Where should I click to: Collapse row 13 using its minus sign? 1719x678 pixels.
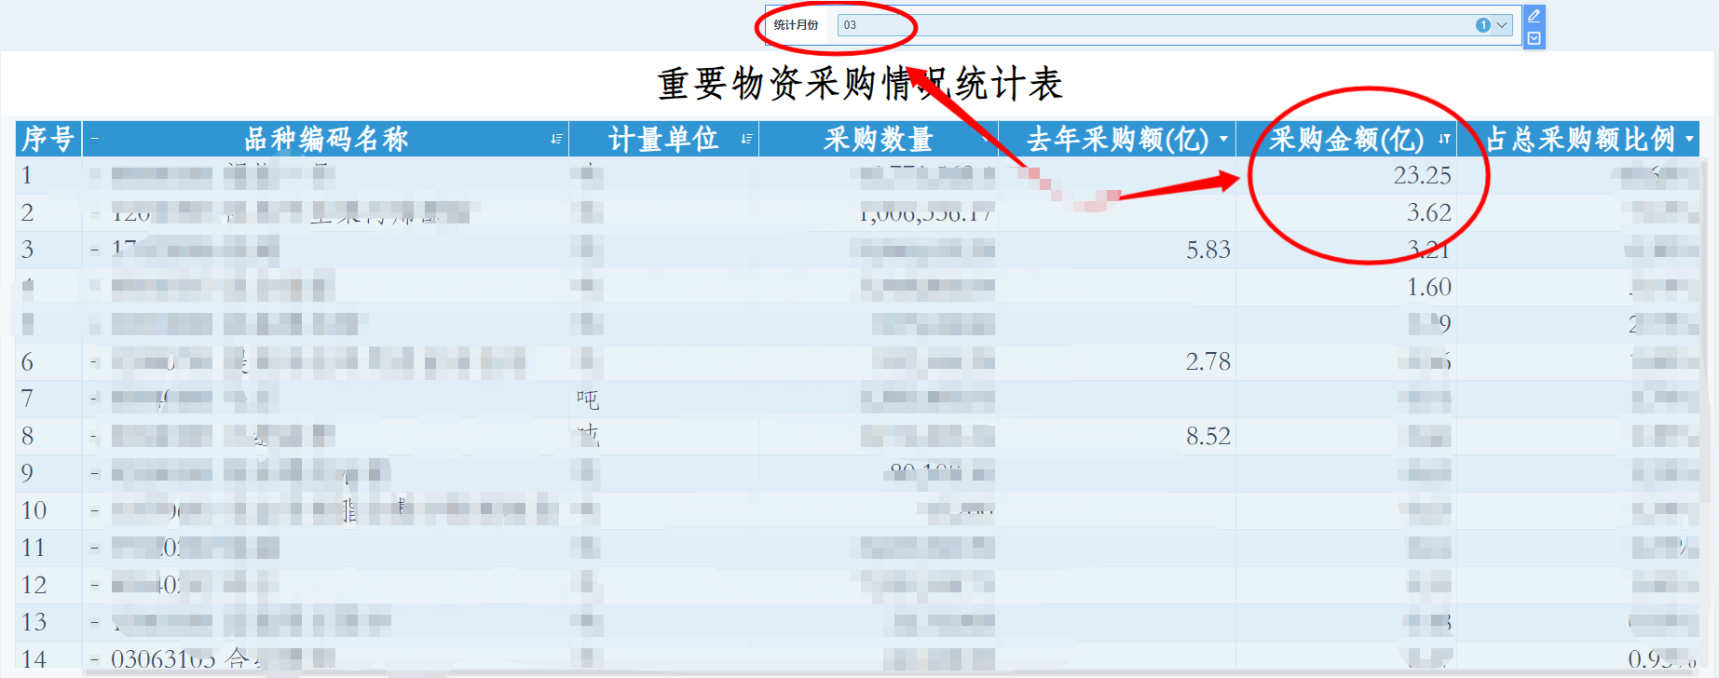(x=94, y=623)
